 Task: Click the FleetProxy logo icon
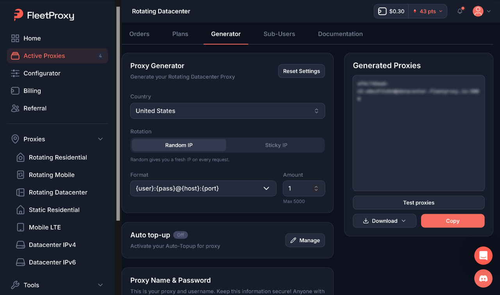pyautogui.click(x=18, y=15)
